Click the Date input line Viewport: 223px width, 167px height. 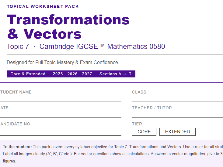[x=61, y=114]
